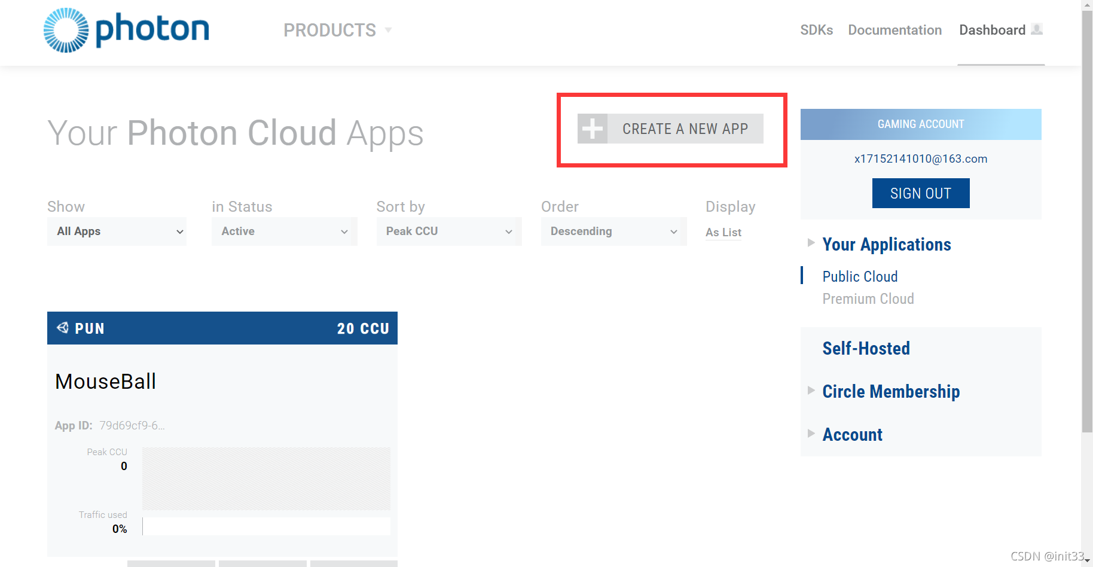Open Circle Membership section
The height and width of the screenshot is (567, 1093).
[x=891, y=391]
